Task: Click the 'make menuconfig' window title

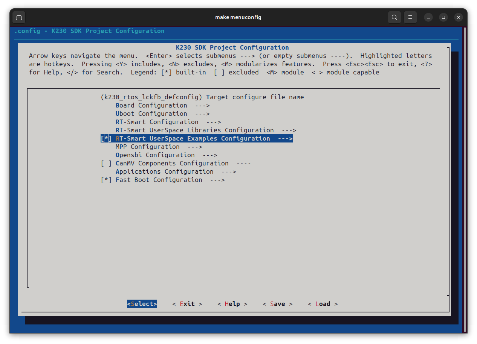Action: (238, 17)
